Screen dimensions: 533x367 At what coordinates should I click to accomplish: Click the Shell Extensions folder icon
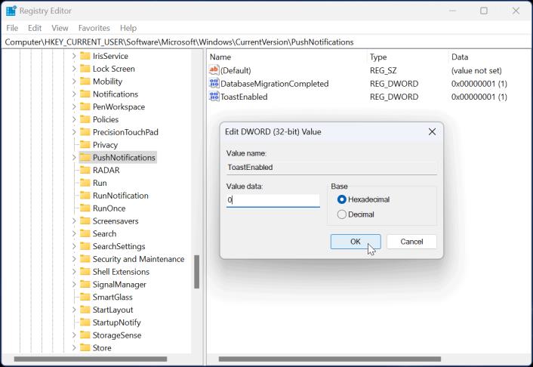[85, 272]
